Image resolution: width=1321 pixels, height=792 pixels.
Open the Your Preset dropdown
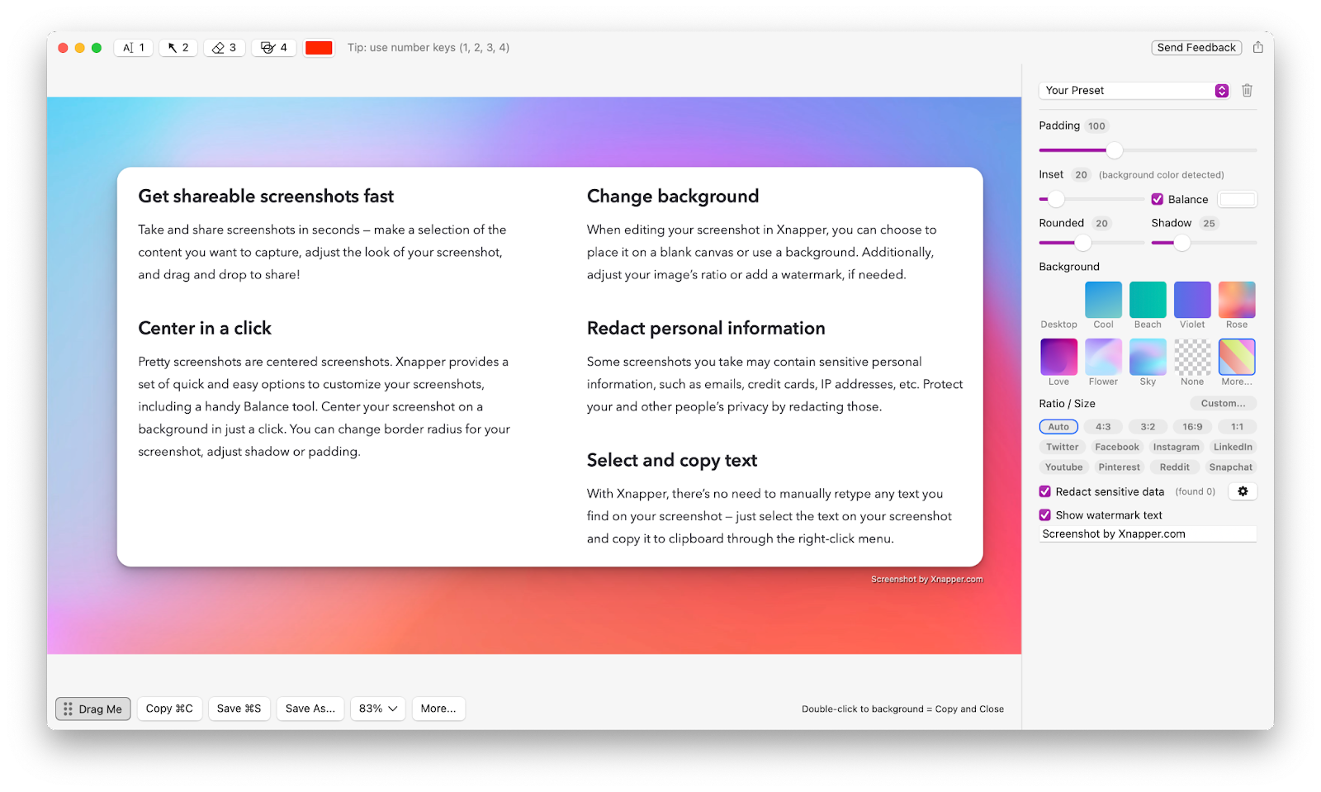pyautogui.click(x=1221, y=90)
